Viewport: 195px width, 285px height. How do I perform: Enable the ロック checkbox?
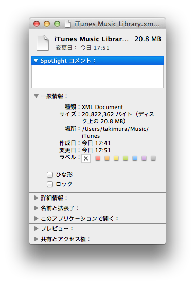50,184
